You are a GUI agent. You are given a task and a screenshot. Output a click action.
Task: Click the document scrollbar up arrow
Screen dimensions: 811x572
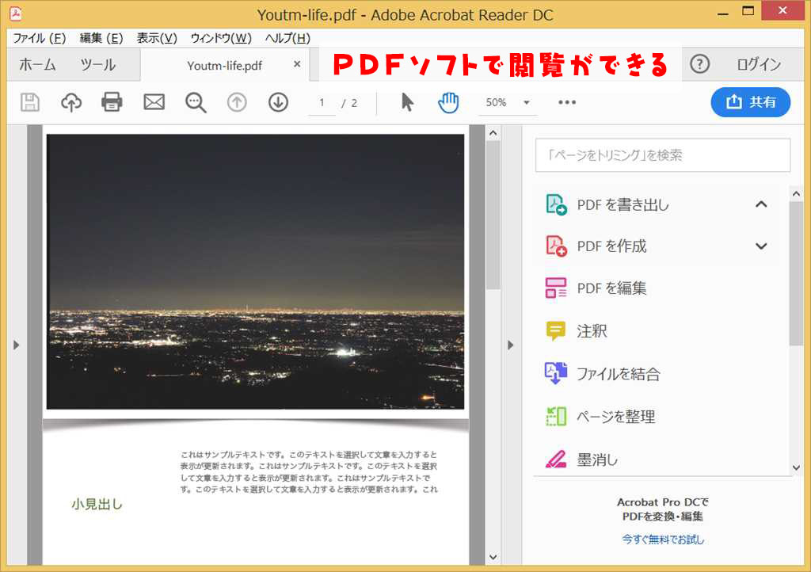[493, 133]
